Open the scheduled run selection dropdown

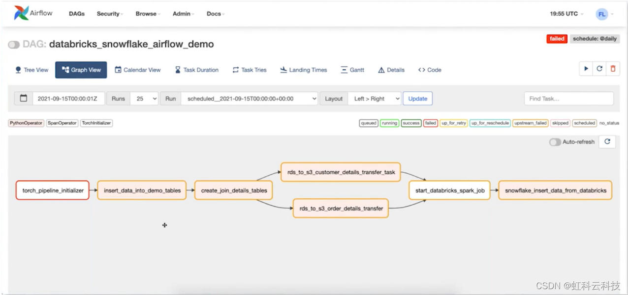click(250, 99)
